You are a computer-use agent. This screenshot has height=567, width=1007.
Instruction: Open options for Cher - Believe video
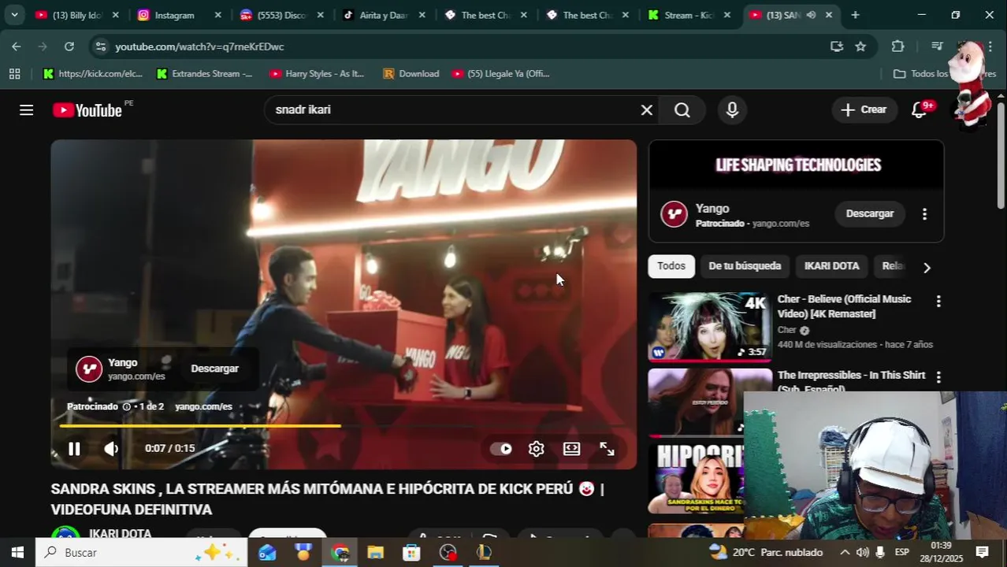pyautogui.click(x=938, y=302)
